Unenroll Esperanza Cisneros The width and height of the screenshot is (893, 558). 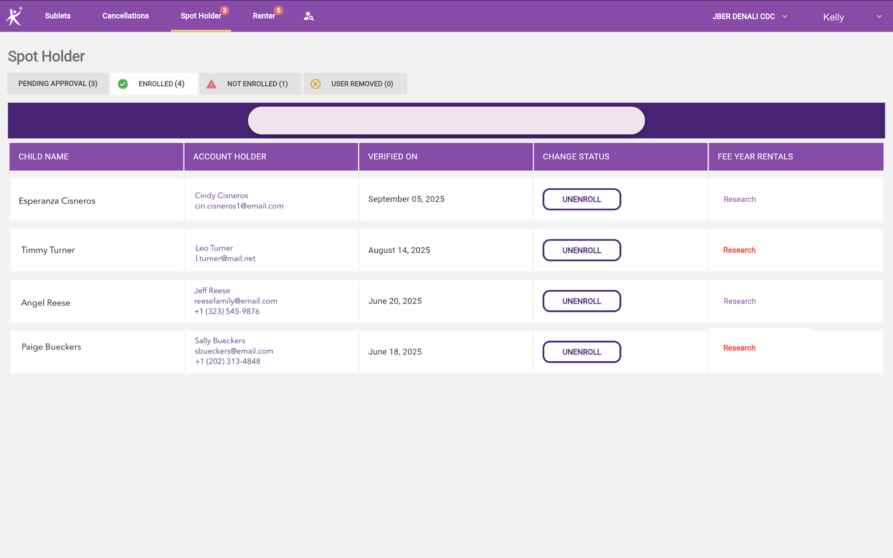(581, 199)
